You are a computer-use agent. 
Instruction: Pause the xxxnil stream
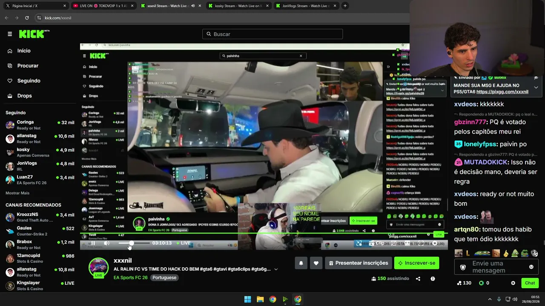[x=93, y=243]
